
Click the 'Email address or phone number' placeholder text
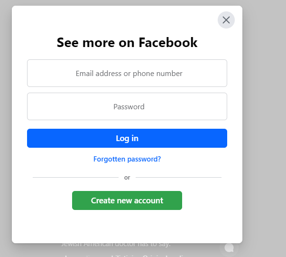tap(129, 74)
